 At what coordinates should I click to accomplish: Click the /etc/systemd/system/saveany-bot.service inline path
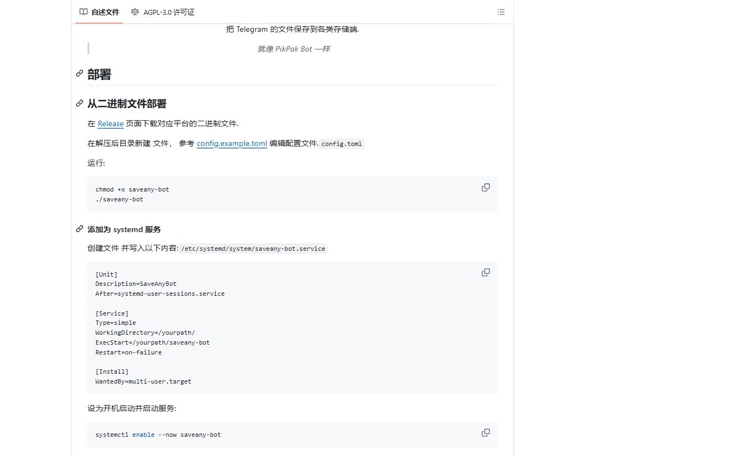pos(253,249)
